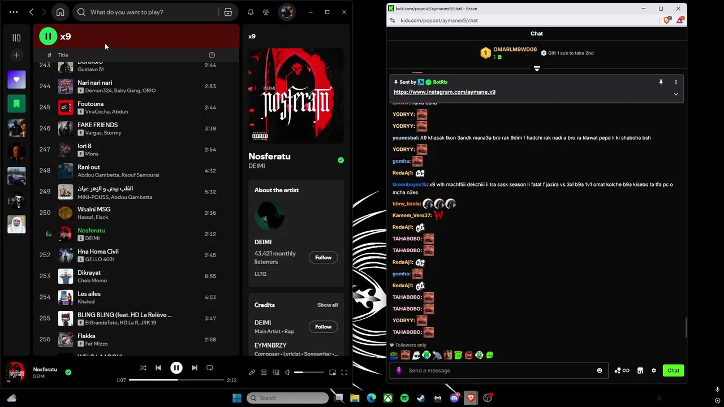This screenshot has height=407, width=724.
Task: Open the emote picker smiley
Action: coord(600,370)
